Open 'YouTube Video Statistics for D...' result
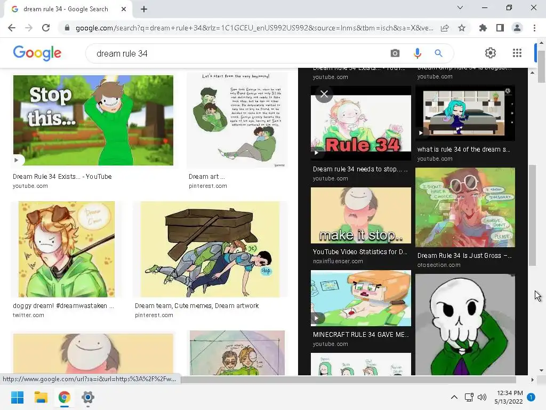Viewport: 546px width, 410px height. coord(360,252)
